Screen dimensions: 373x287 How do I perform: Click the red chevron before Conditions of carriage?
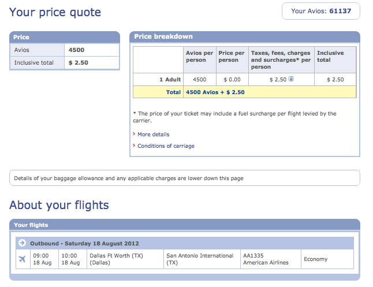click(134, 146)
